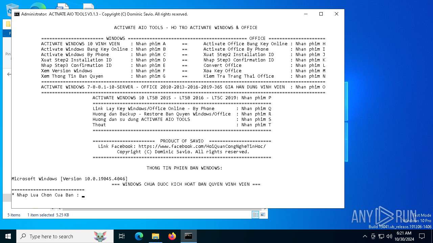Click '1 item selected 5.25 KB' status text

coord(48,215)
